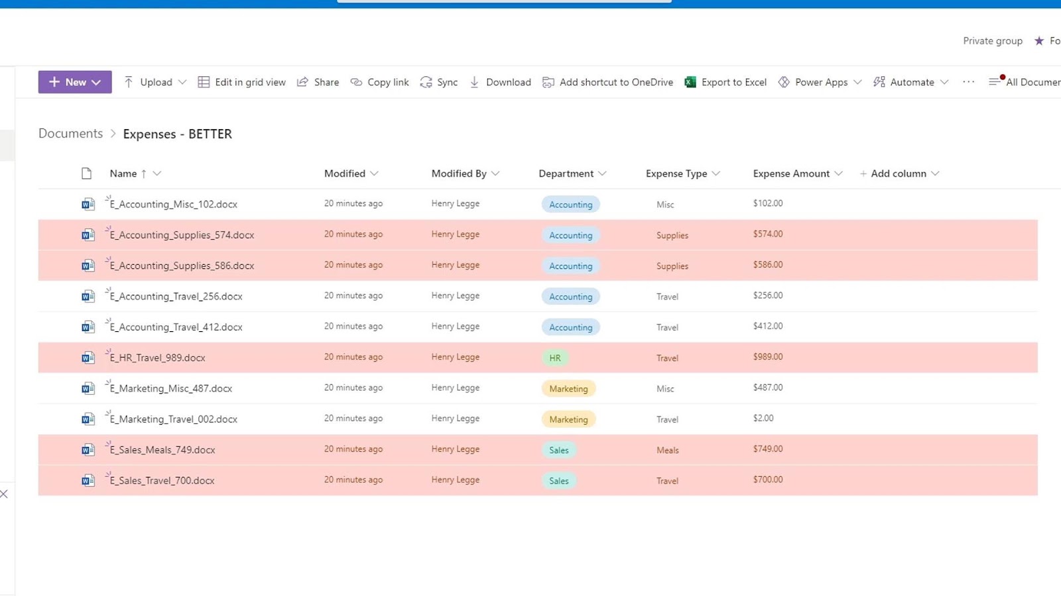Click the Add column button

899,174
